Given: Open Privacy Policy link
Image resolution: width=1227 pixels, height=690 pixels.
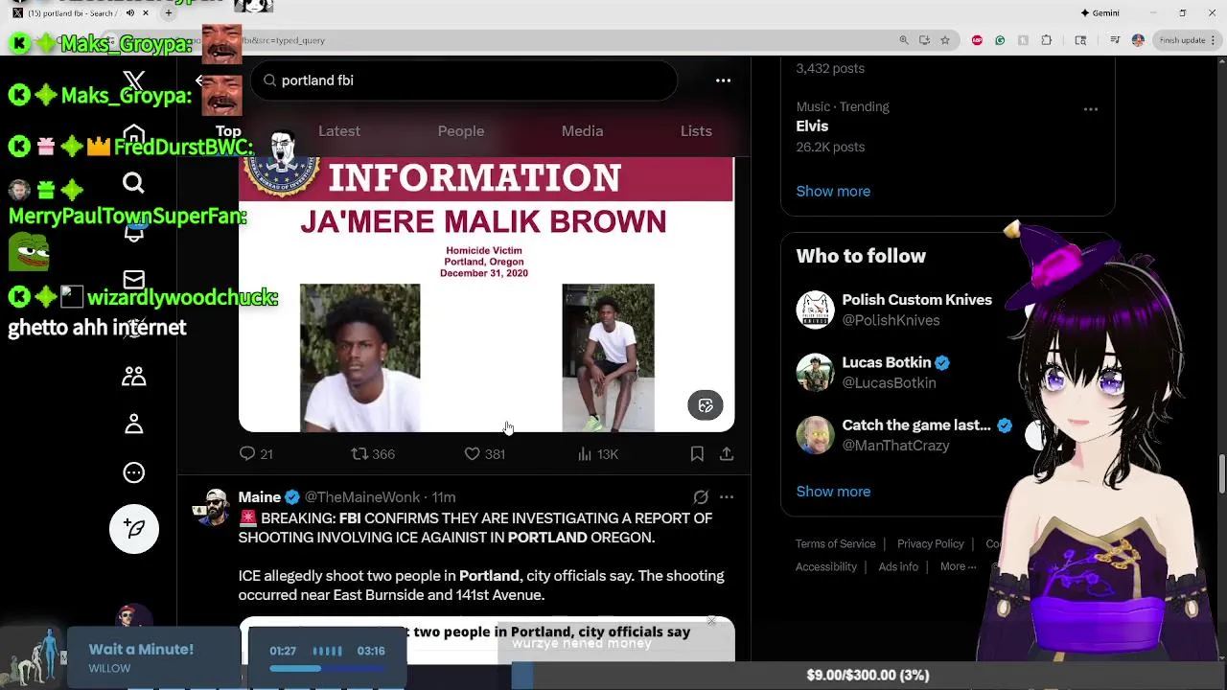Looking at the screenshot, I should pos(930,544).
